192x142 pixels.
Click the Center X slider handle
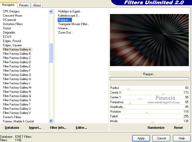click(x=164, y=94)
